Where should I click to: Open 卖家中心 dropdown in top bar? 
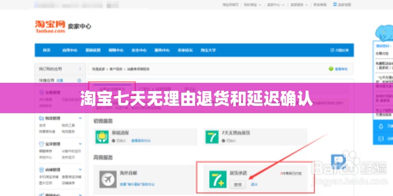coord(276,4)
